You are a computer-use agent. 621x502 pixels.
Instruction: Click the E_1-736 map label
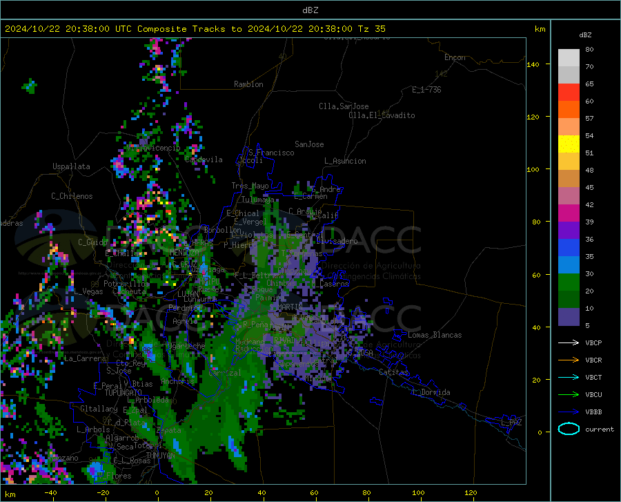tap(426, 90)
